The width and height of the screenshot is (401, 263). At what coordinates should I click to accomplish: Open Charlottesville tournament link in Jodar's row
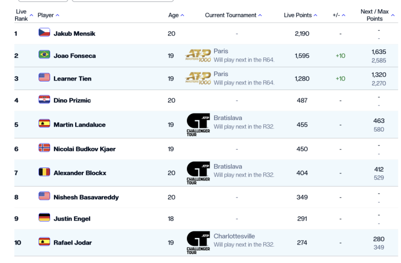pyautogui.click(x=234, y=235)
